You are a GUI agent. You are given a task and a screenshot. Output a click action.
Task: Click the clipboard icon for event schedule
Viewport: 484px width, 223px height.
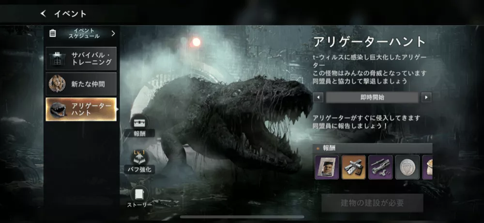[53, 34]
